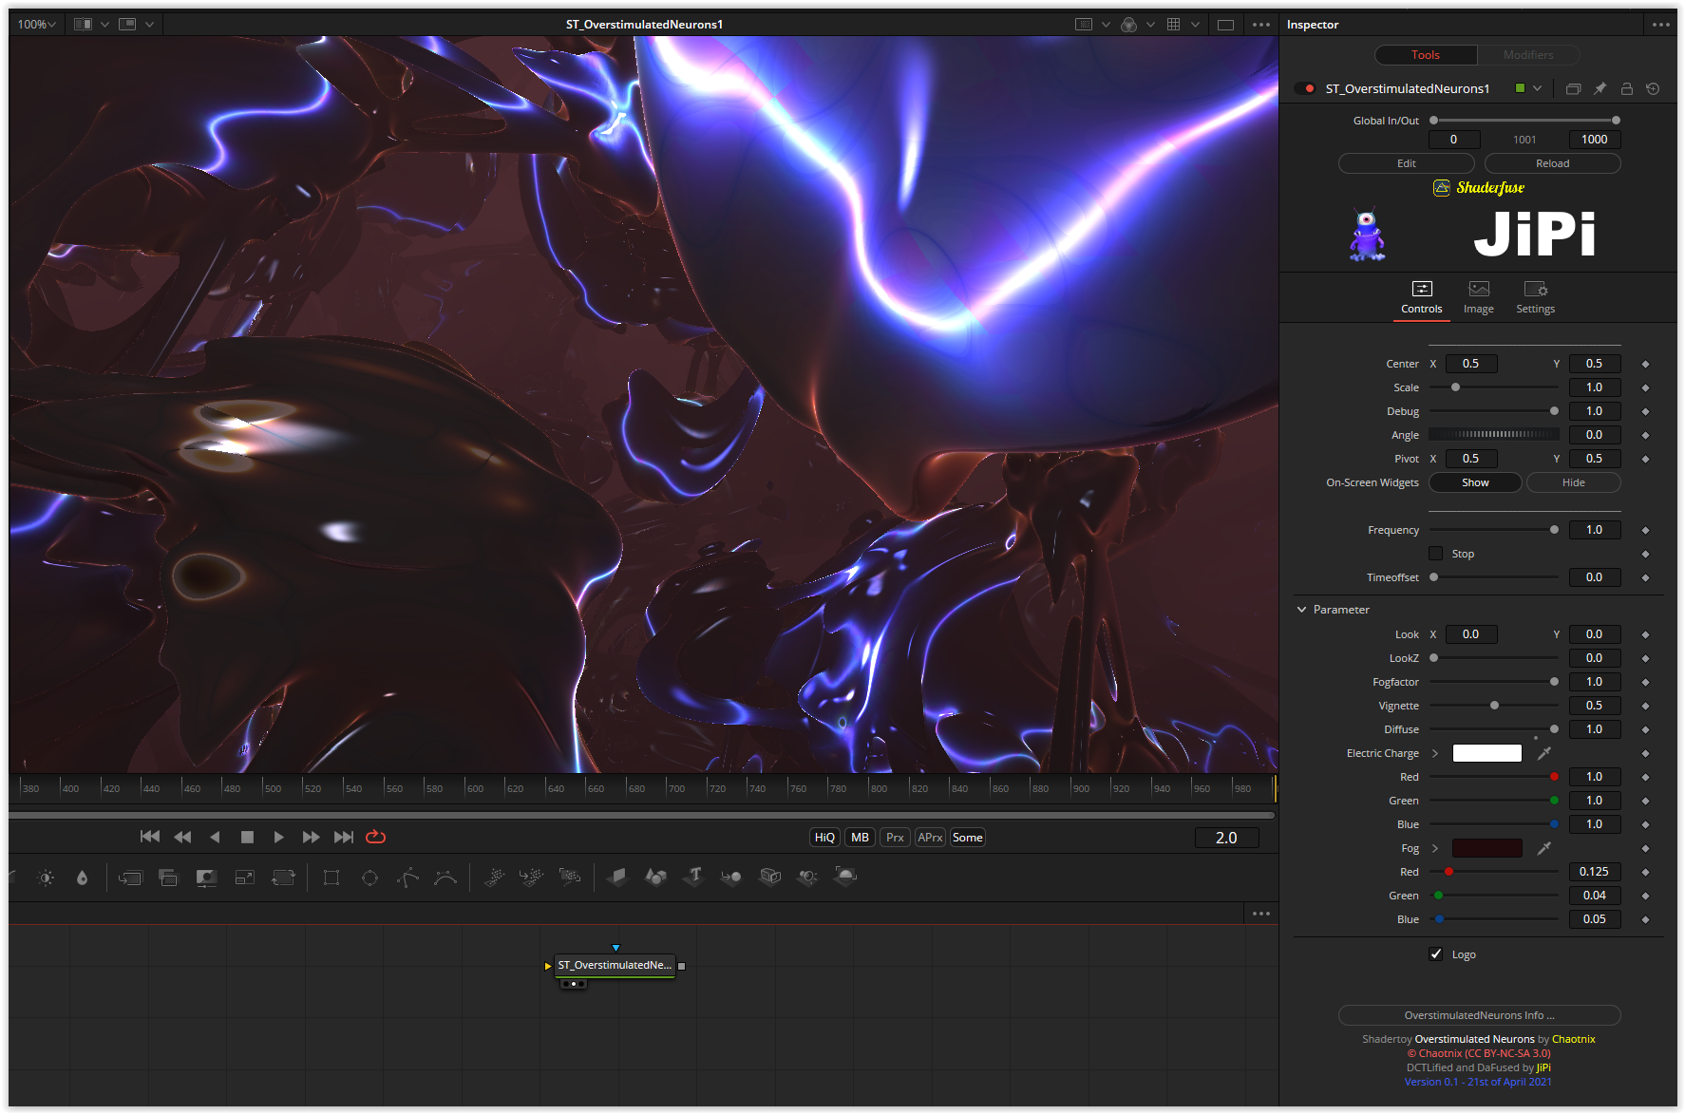
Task: Pin the ST_OverstimulatedNeurons1 inspector
Action: click(x=1600, y=88)
